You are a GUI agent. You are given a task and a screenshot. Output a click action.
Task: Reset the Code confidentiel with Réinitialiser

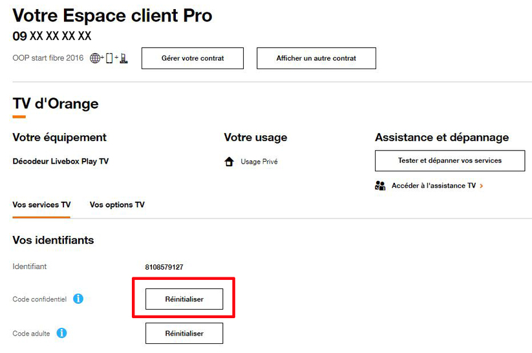point(184,299)
